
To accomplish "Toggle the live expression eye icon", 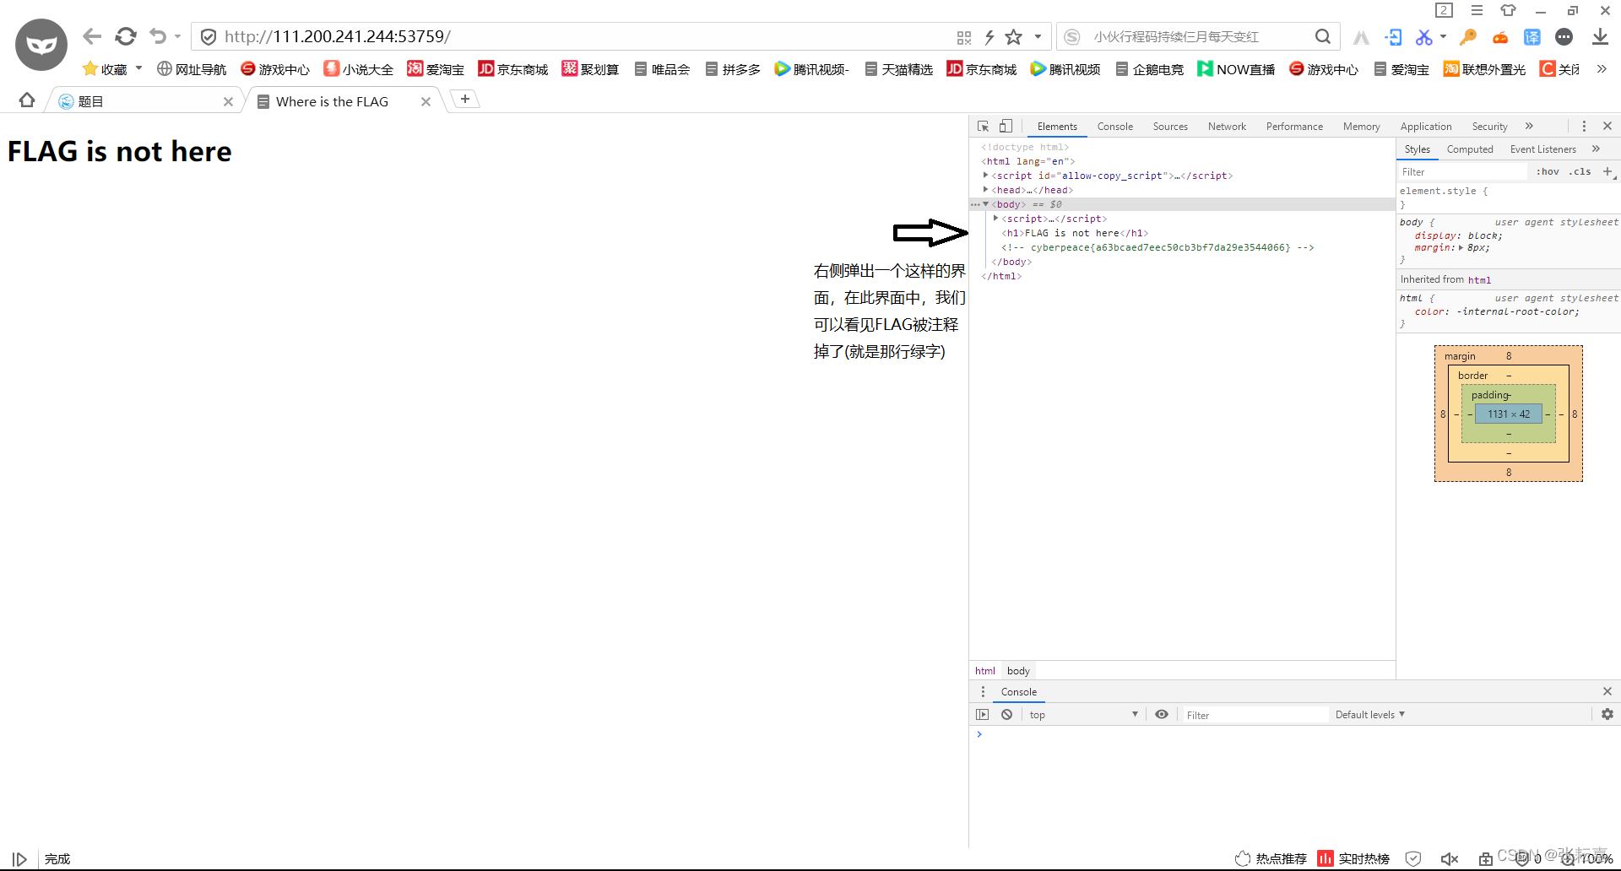I will point(1162,714).
